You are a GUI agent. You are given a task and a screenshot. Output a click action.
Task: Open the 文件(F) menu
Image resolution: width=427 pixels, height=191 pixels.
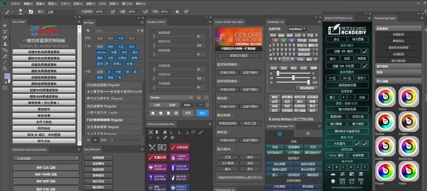[16, 4]
